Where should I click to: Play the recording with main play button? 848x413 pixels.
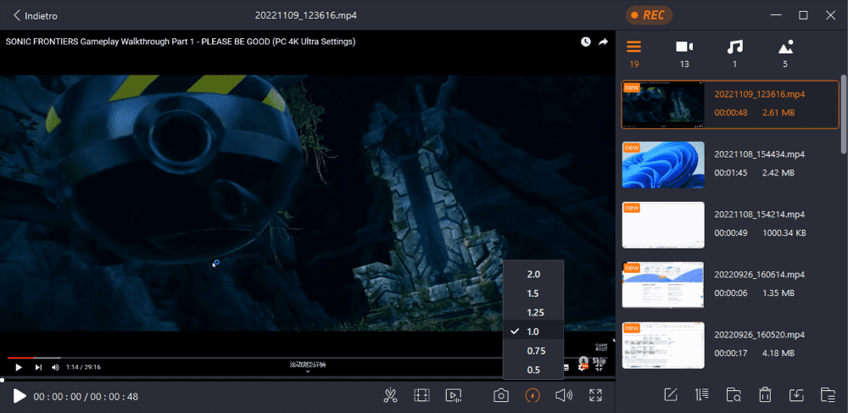tap(20, 396)
